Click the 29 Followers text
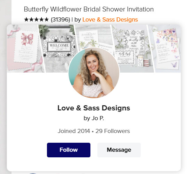Image resolution: width=193 pixels, height=174 pixels. click(x=113, y=131)
